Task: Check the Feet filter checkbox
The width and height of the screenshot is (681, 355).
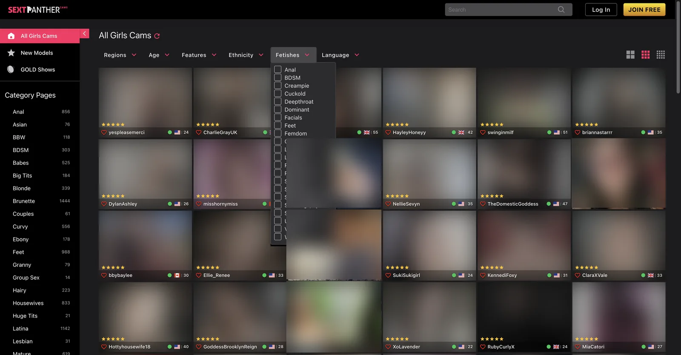Action: tap(278, 125)
